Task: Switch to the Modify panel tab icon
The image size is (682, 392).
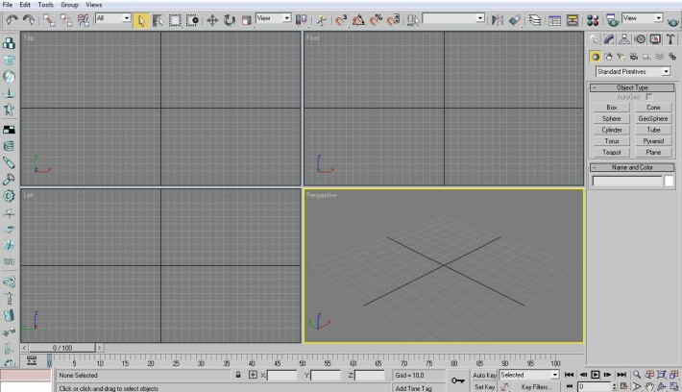Action: 609,39
